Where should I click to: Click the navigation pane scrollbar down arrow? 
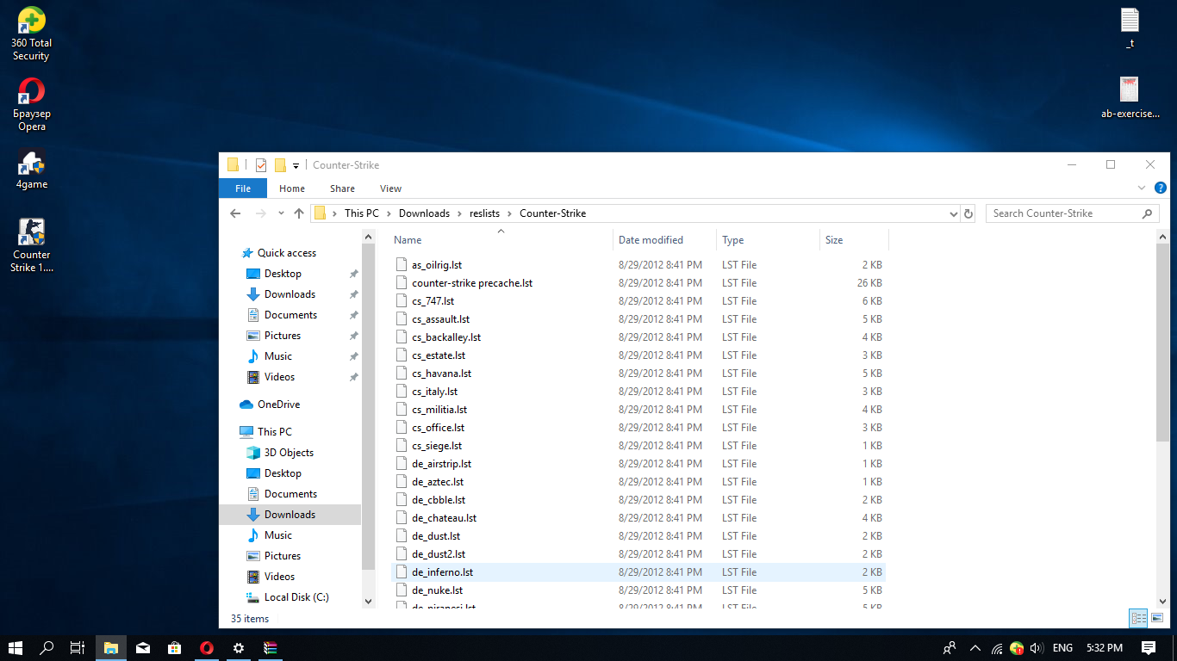tap(369, 602)
